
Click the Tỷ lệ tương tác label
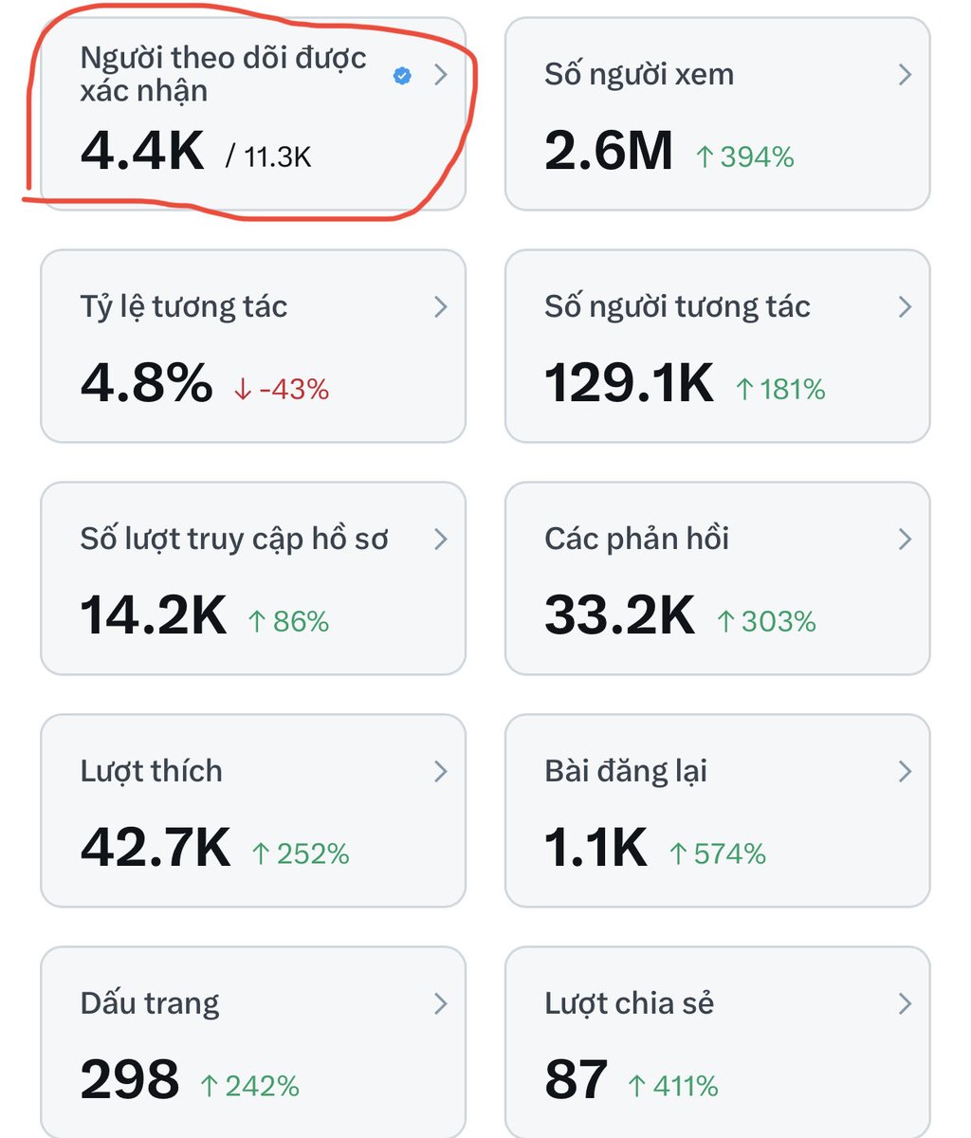pos(184,307)
